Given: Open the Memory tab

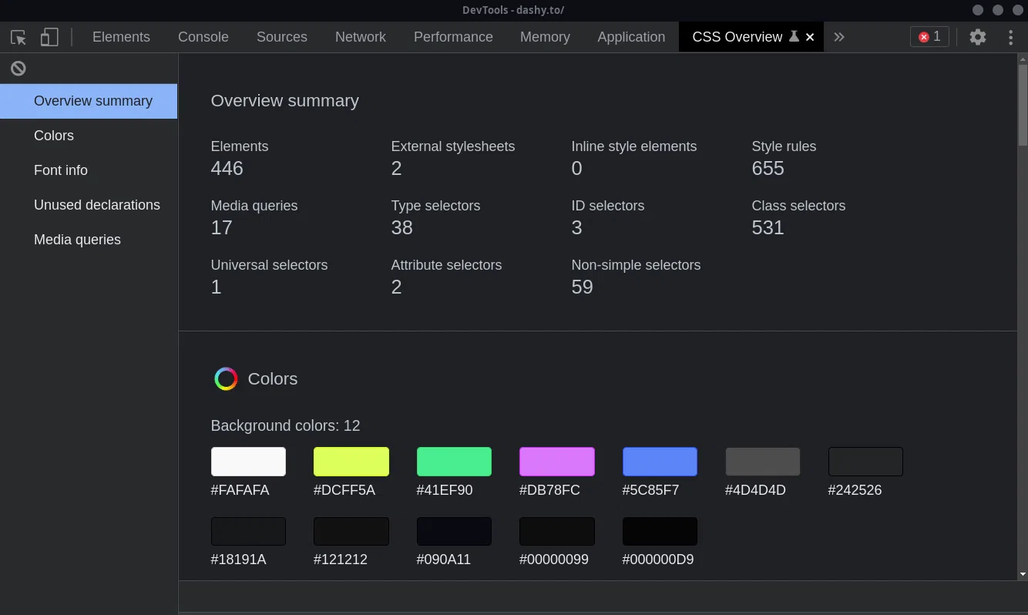Looking at the screenshot, I should tap(545, 37).
